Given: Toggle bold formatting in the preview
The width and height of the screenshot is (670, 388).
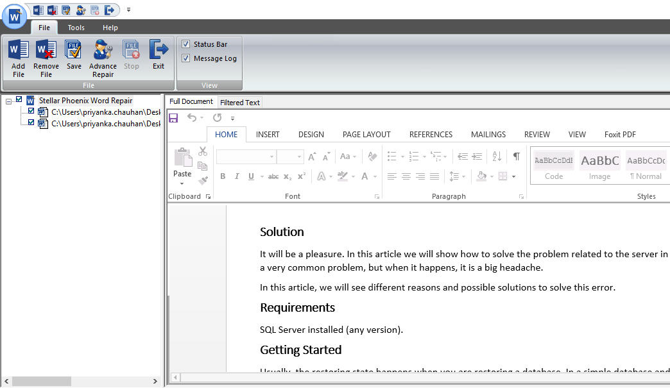Looking at the screenshot, I should coord(223,176).
